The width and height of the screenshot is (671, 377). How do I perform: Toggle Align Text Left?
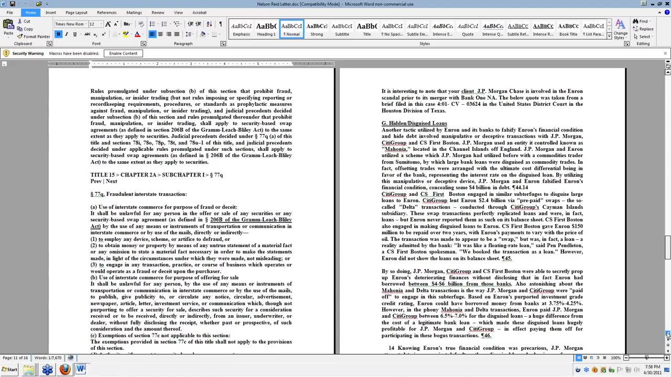tap(152, 35)
